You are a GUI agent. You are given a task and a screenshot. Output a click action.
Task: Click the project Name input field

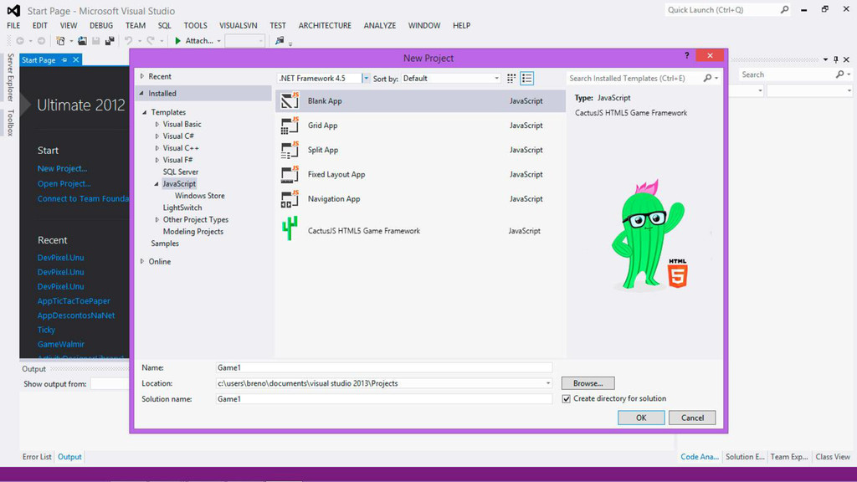(x=383, y=368)
